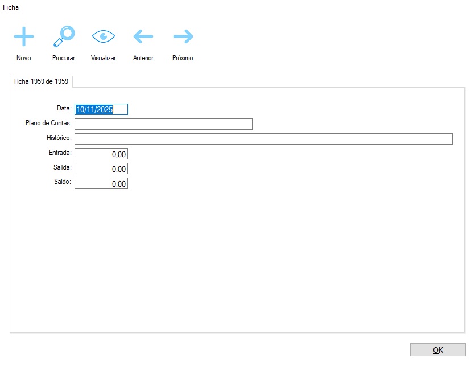Click the Visualizar eye icon
The image size is (475, 366).
coord(104,36)
